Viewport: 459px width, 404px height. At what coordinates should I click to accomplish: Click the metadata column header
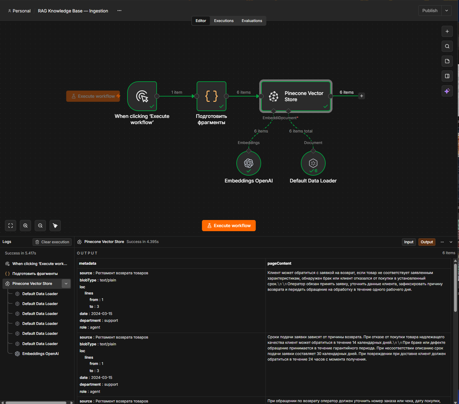[x=88, y=263]
